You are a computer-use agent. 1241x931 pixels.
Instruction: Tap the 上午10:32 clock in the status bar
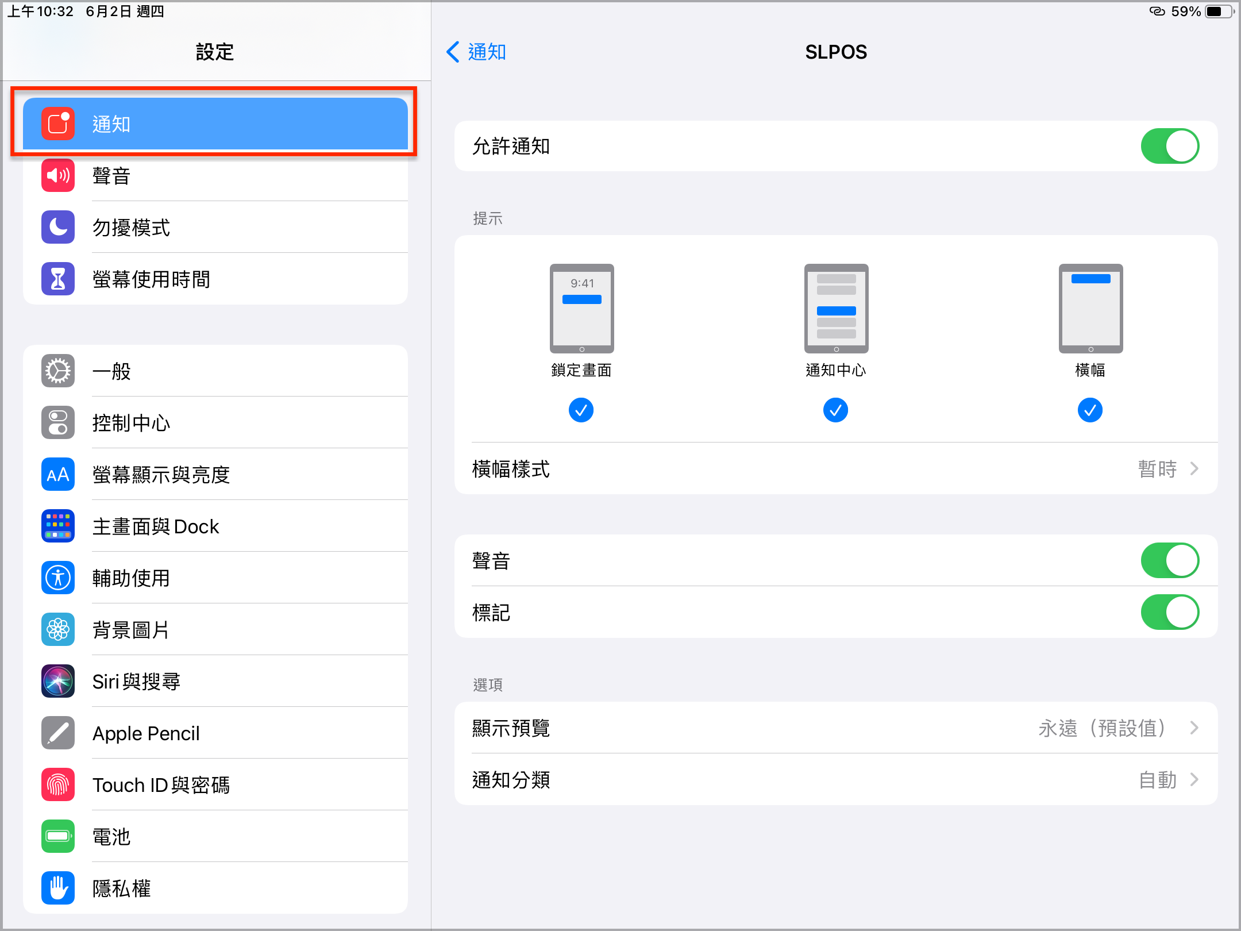[40, 11]
